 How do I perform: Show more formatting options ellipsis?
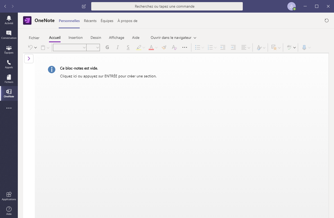pyautogui.click(x=185, y=48)
